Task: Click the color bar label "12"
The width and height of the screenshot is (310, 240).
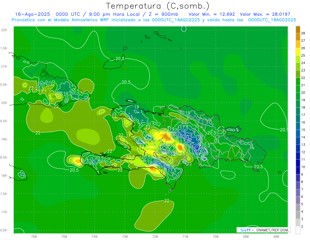Action: point(303,152)
